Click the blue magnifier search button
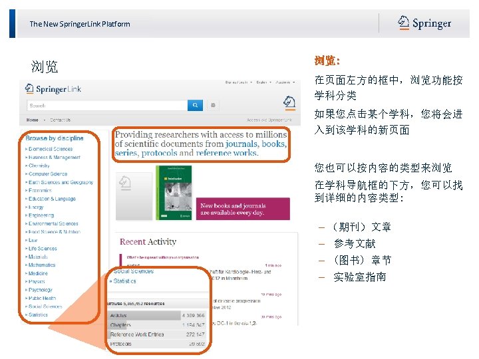Image resolution: width=479 pixels, height=359 pixels. [195, 105]
